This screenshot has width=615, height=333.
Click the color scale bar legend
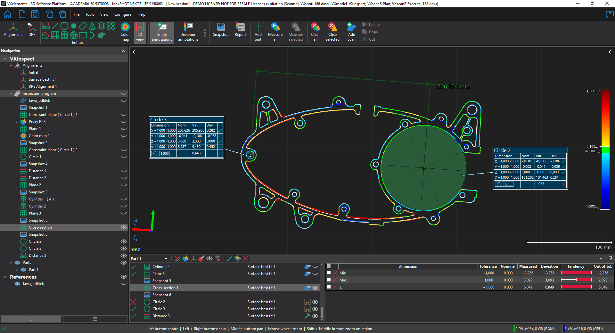click(x=605, y=149)
